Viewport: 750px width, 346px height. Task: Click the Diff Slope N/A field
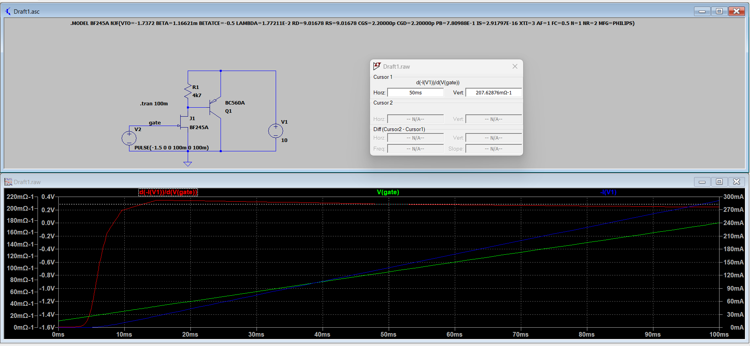[493, 149]
